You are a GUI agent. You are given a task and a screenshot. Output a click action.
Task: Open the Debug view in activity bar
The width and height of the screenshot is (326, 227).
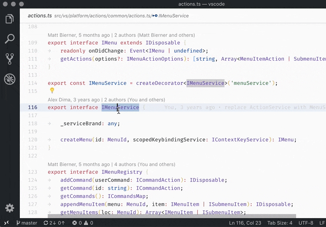tap(9, 79)
